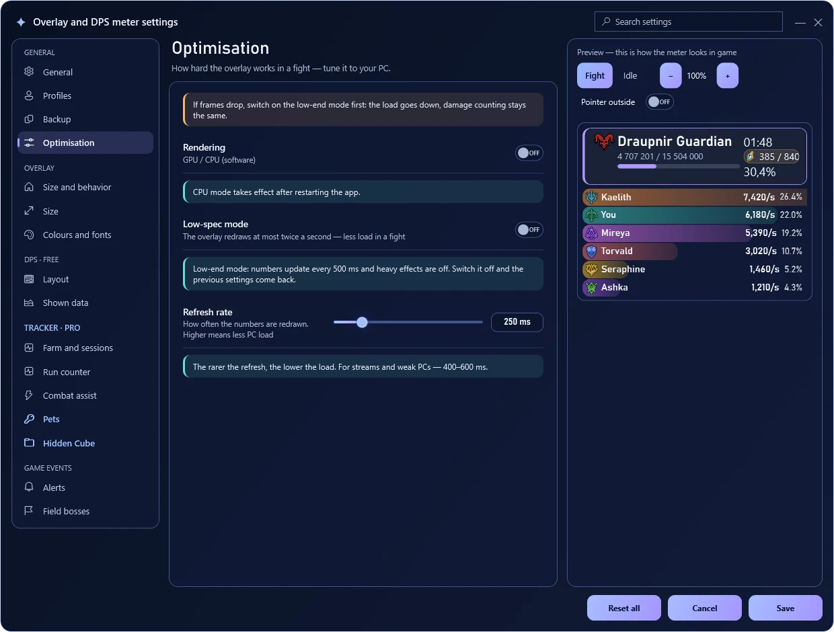Click the Cancel button
Viewport: 834px width, 632px height.
click(x=705, y=608)
